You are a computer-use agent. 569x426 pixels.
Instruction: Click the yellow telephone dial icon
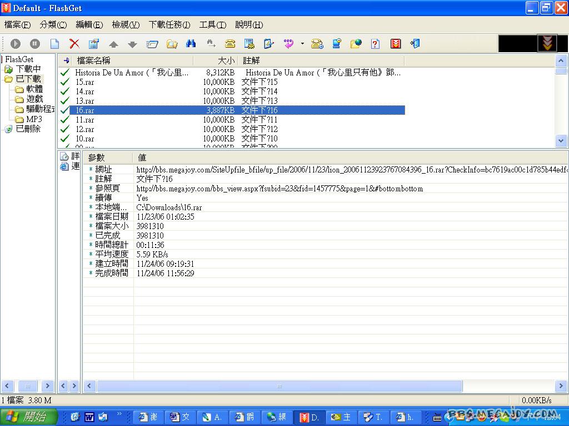pyautogui.click(x=230, y=44)
